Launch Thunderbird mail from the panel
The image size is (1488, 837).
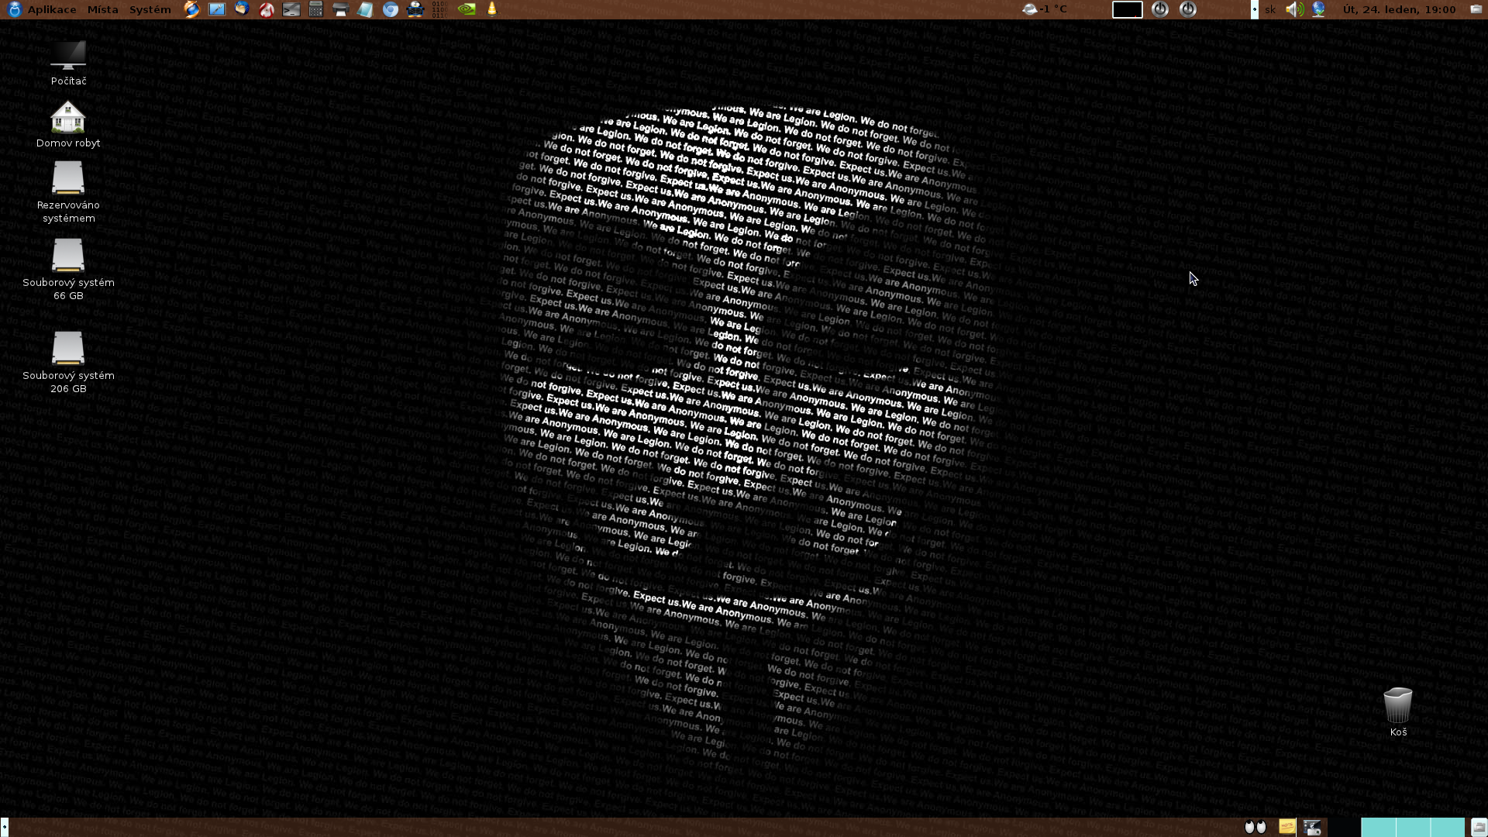click(242, 9)
